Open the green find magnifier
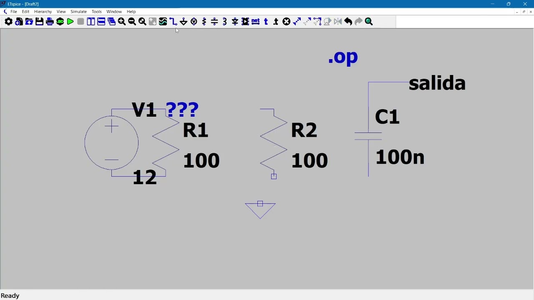The image size is (534, 300). tap(369, 22)
